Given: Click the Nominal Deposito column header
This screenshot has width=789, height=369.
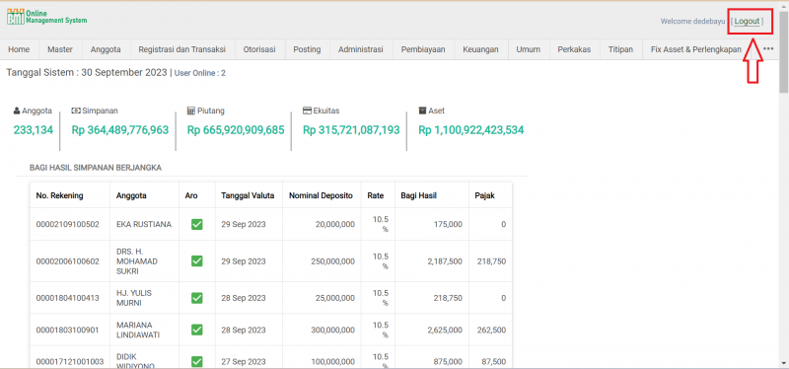Looking at the screenshot, I should 322,195.
